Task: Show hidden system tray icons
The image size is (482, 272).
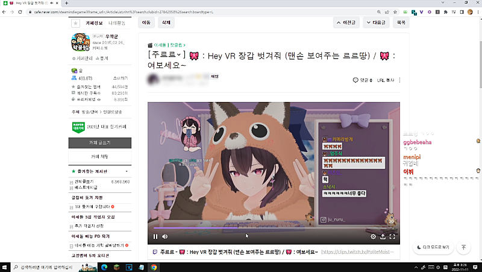Action: (416, 267)
